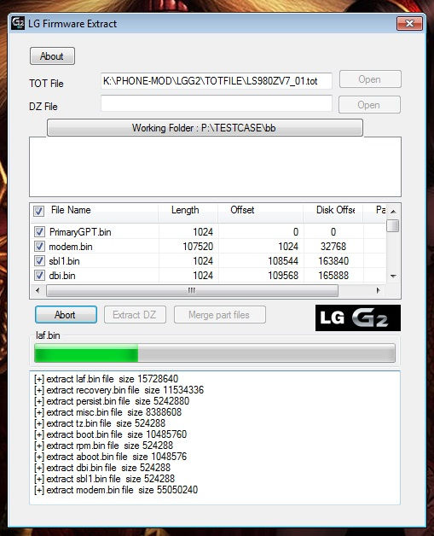Click the Working Folder button
The height and width of the screenshot is (536, 434).
point(205,128)
